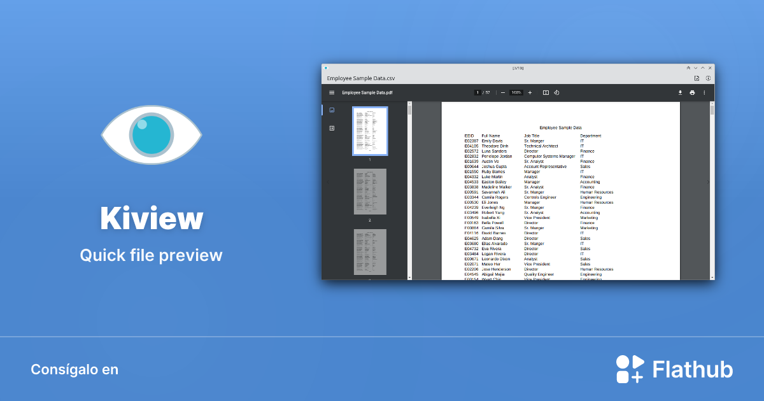This screenshot has height=401, width=764.
Task: Select the print icon
Action: [691, 92]
